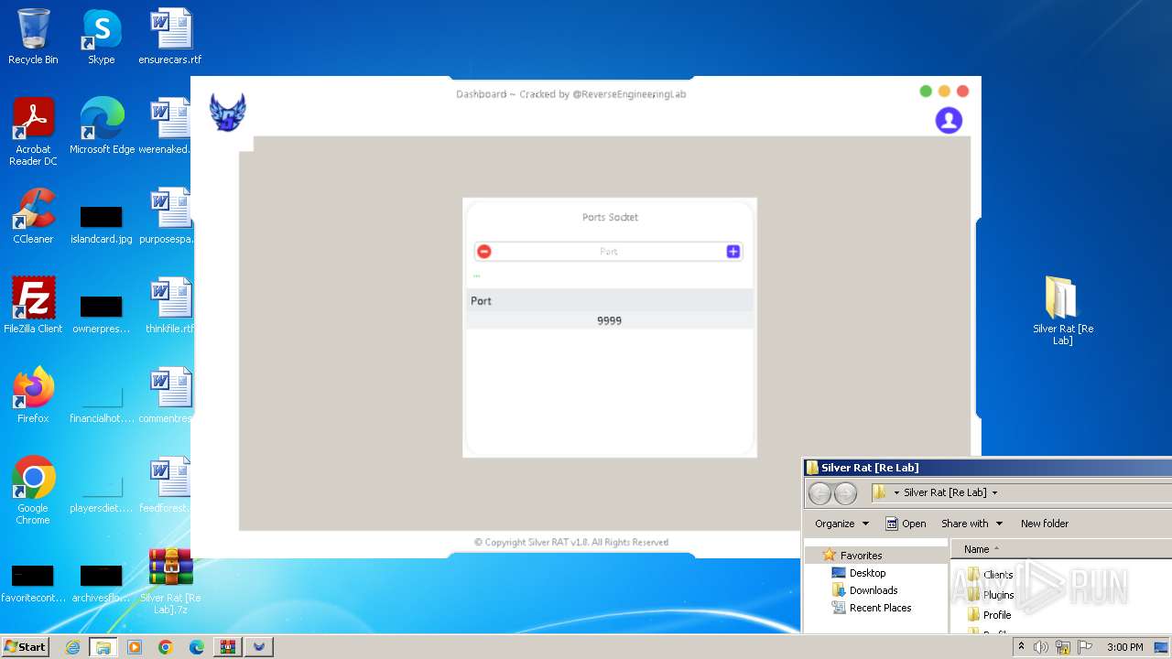
Task: Click the Silver RAT winged logo
Action: (227, 112)
